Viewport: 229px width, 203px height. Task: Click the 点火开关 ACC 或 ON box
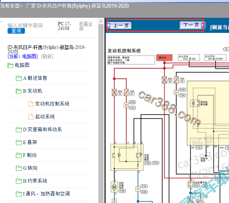189,58
